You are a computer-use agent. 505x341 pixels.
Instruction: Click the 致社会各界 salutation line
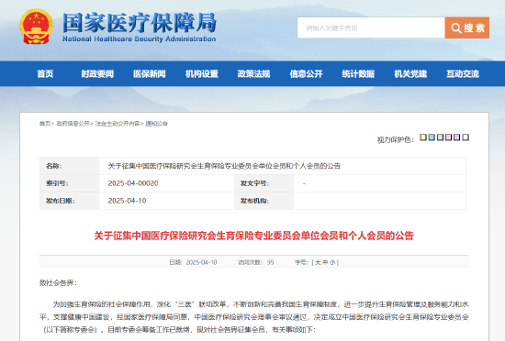[58, 283]
